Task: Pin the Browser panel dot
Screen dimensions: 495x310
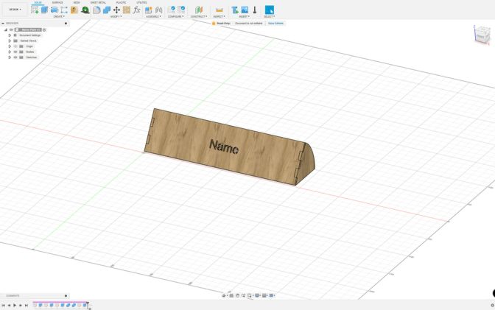Action: pos(66,24)
